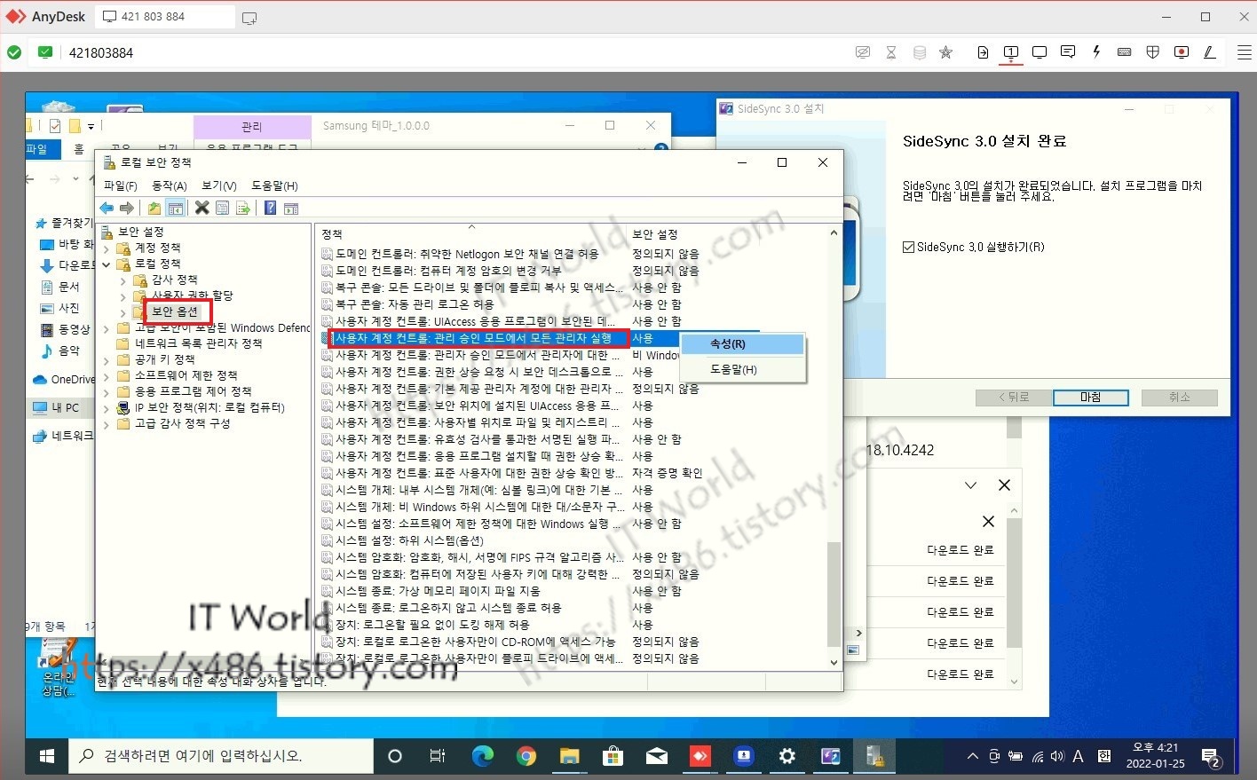Viewport: 1257px width, 780px height.
Task: Click the 정책 column header
Action: [471, 234]
